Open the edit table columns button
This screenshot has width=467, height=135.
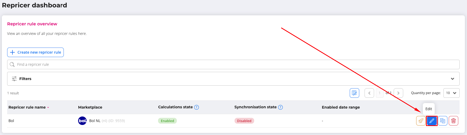(x=354, y=93)
